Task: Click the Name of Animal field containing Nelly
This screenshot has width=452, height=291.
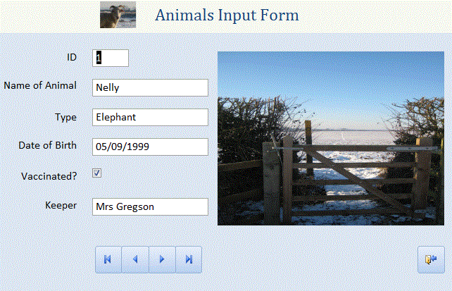Action: pyautogui.click(x=150, y=87)
